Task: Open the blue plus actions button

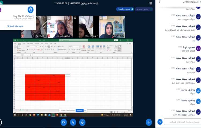Action: 149,122
